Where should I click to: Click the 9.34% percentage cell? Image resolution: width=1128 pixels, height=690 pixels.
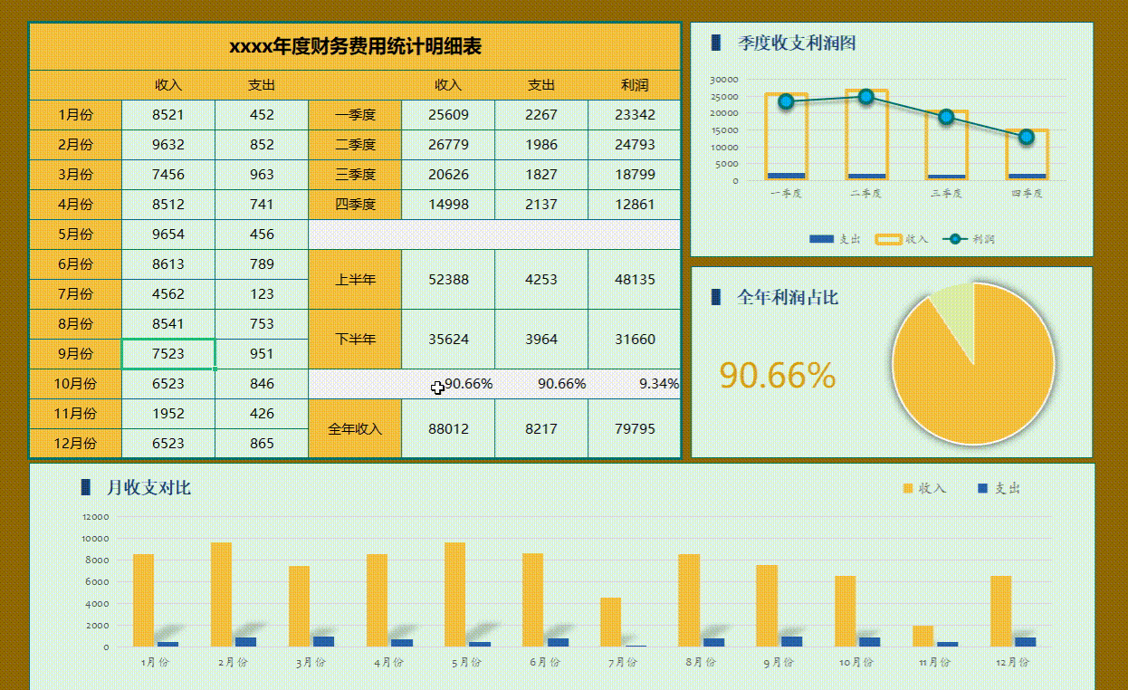coord(635,384)
